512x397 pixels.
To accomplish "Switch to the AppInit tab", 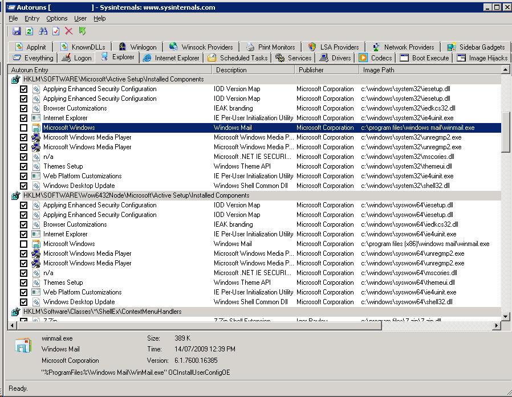I will (30, 47).
